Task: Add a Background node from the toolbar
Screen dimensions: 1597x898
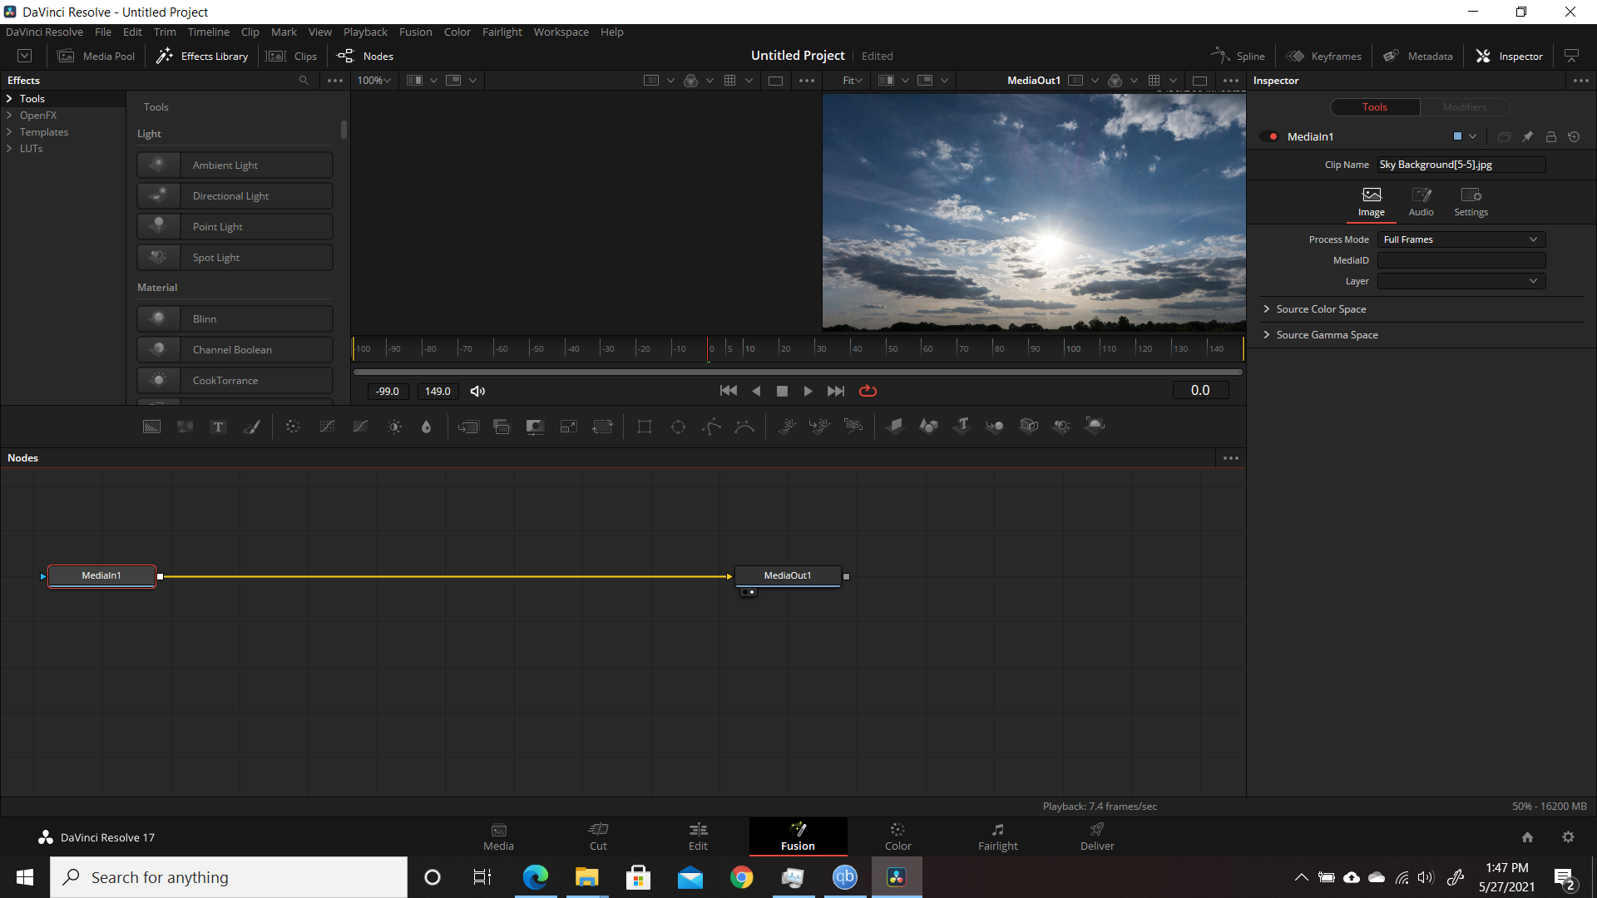Action: [151, 427]
